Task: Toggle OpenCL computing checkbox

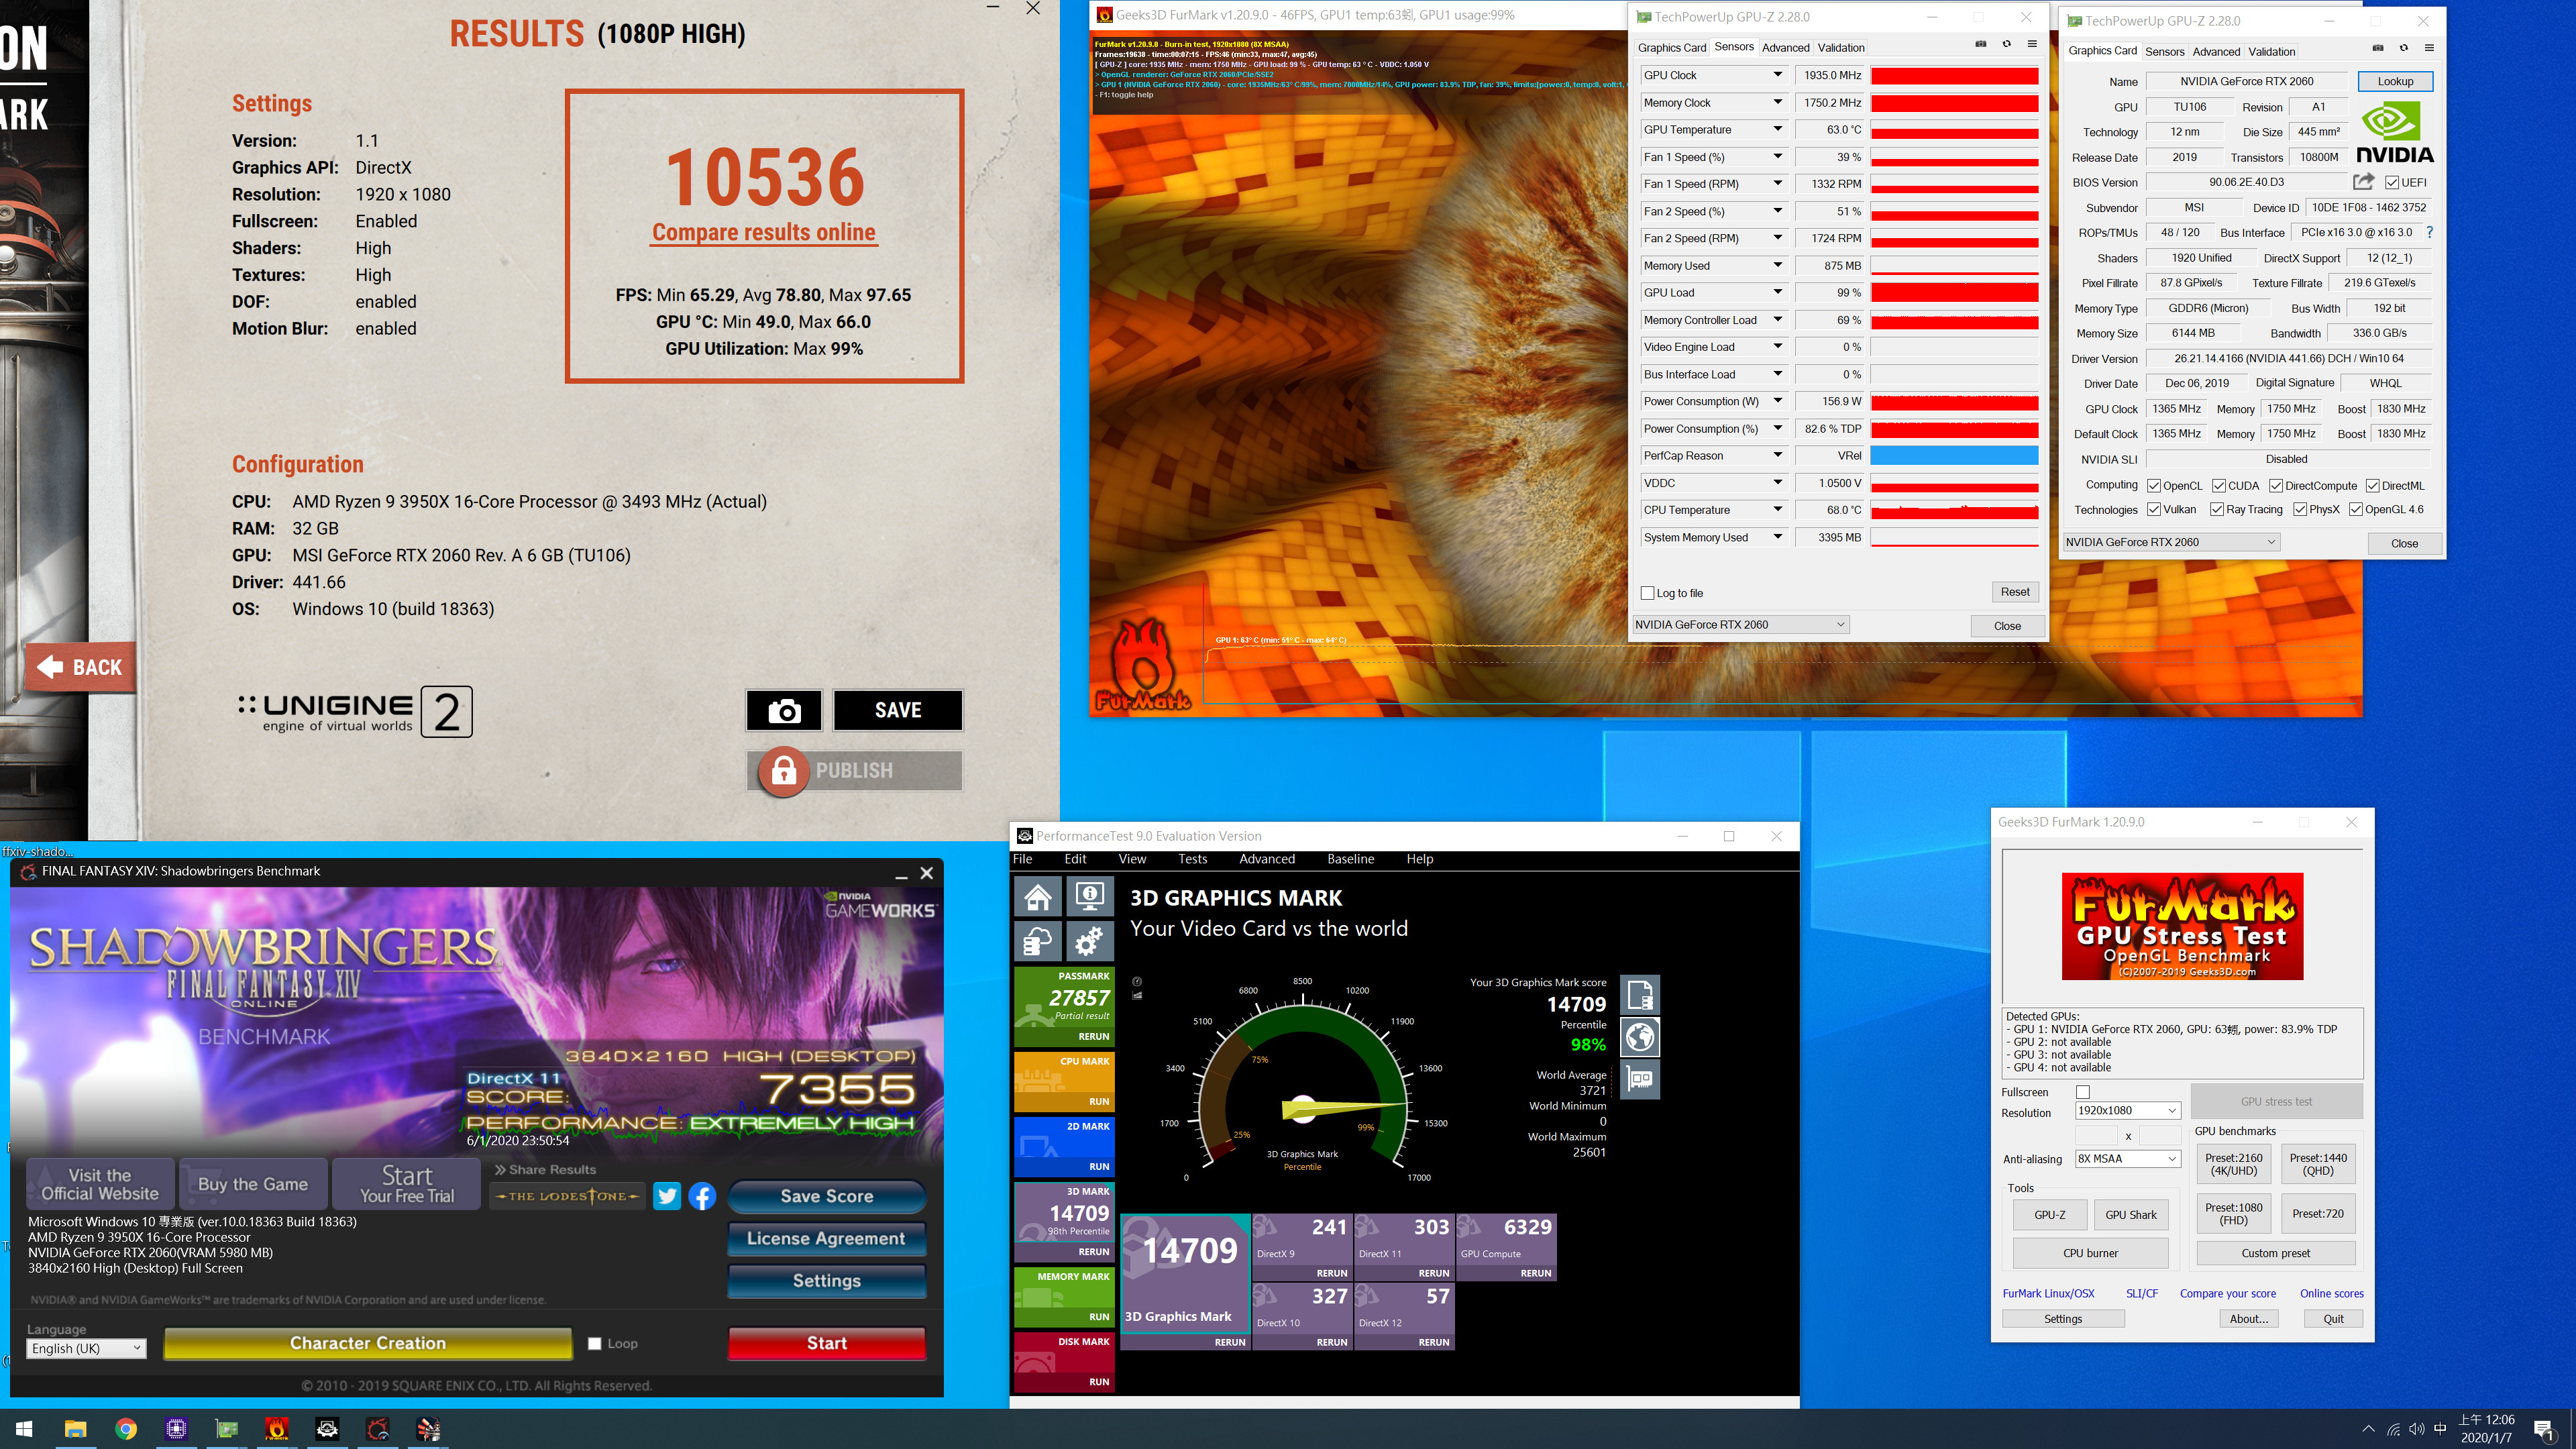Action: [2154, 486]
